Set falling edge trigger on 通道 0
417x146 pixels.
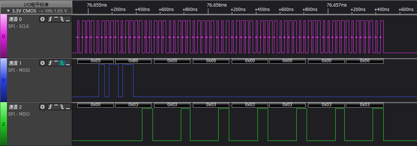point(62,19)
